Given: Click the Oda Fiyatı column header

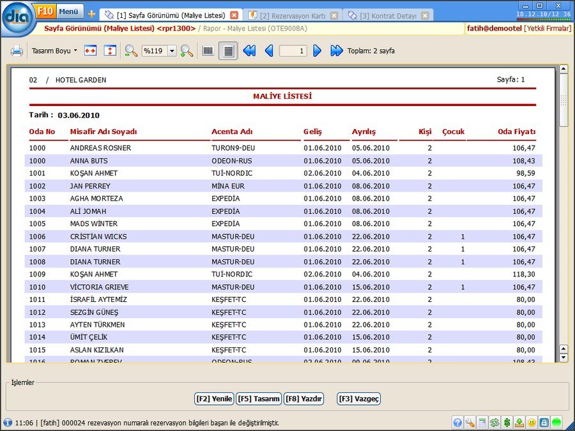Looking at the screenshot, I should point(516,132).
